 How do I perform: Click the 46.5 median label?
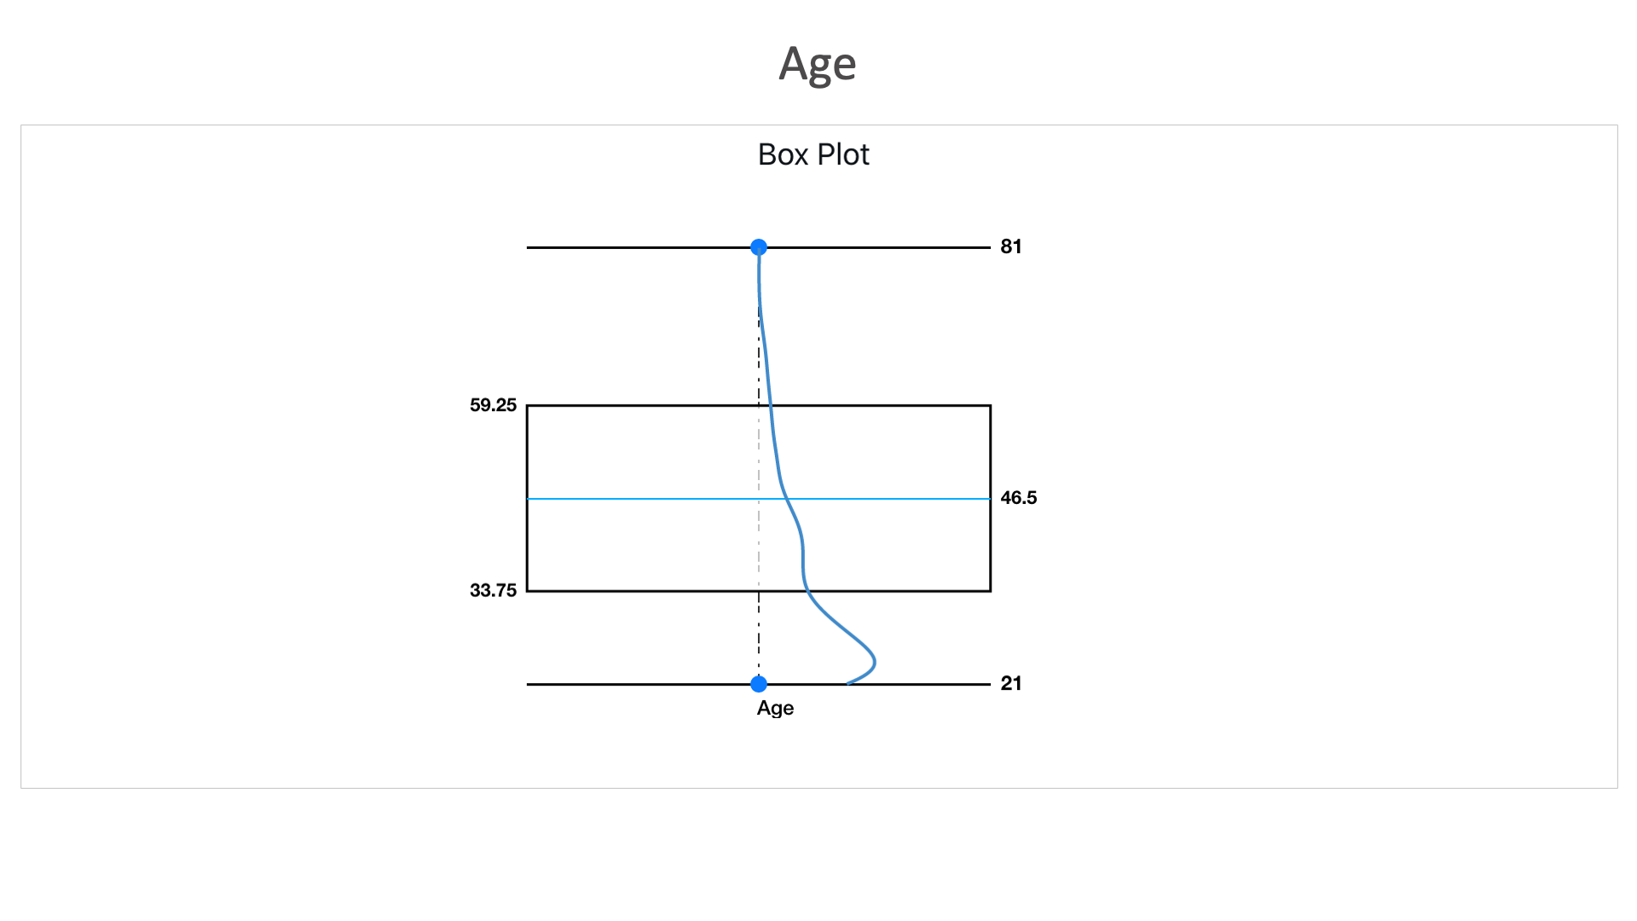pos(1019,498)
